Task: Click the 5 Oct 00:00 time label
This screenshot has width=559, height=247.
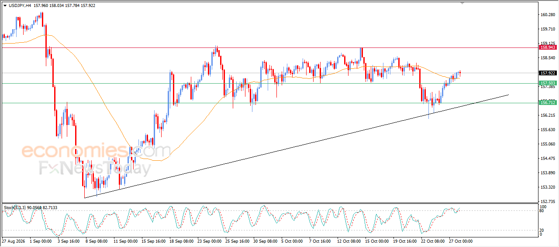Action: tap(293, 241)
